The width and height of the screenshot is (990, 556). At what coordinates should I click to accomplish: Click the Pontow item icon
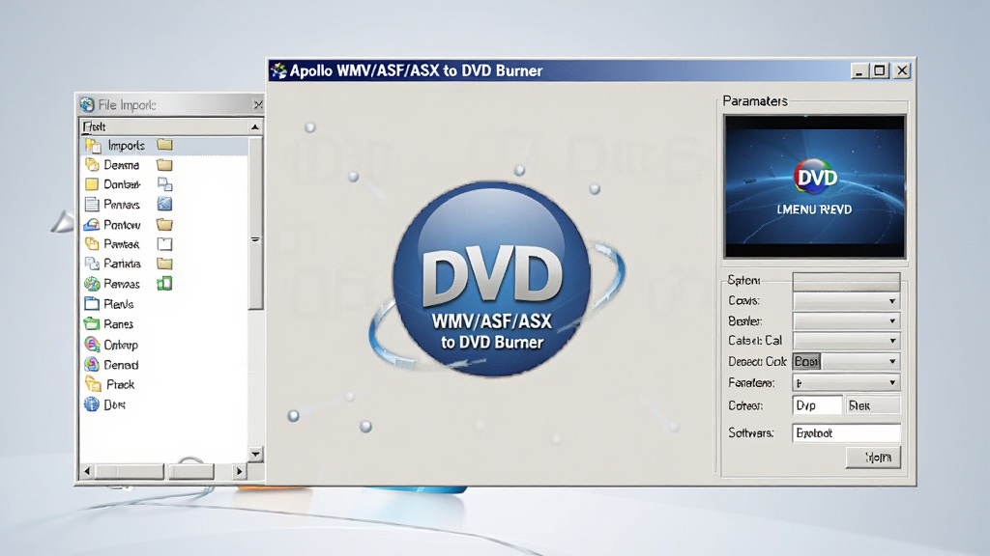[92, 224]
